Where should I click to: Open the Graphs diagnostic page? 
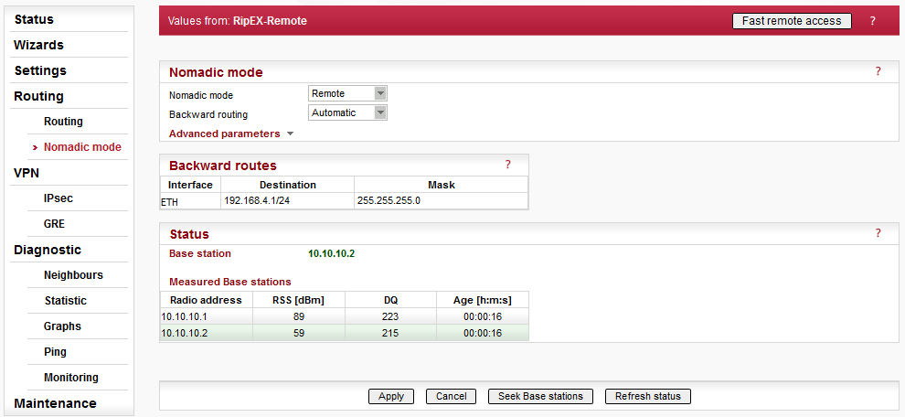(x=62, y=326)
